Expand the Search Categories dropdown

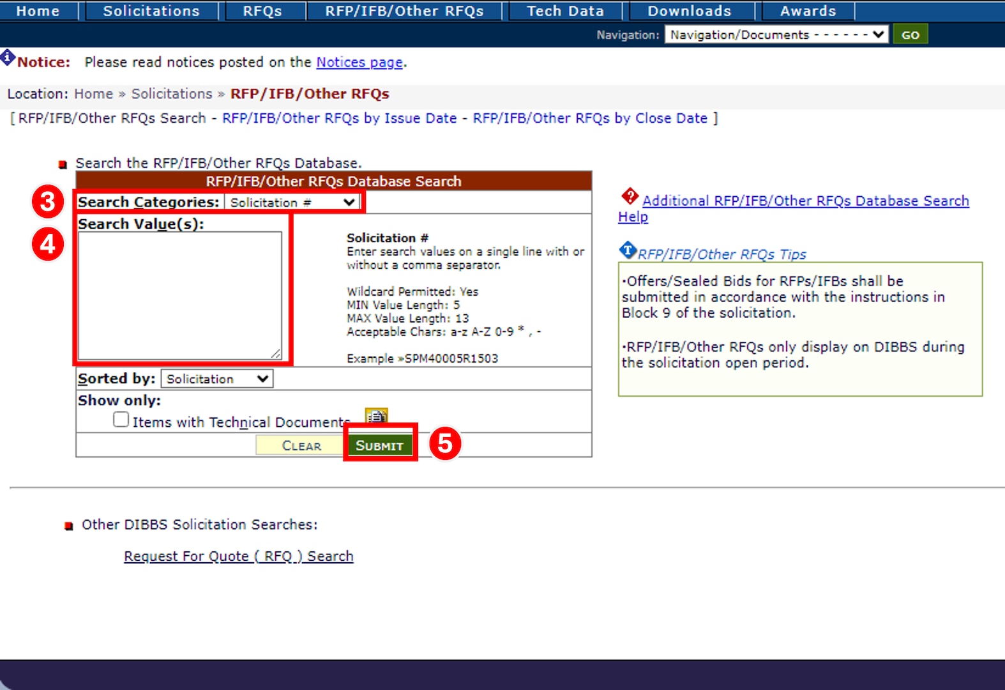pyautogui.click(x=292, y=203)
